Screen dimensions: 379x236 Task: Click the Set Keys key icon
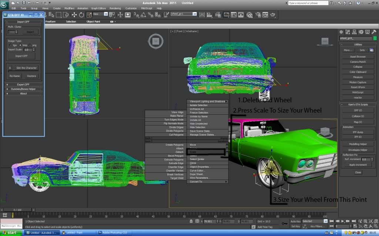[285, 224]
